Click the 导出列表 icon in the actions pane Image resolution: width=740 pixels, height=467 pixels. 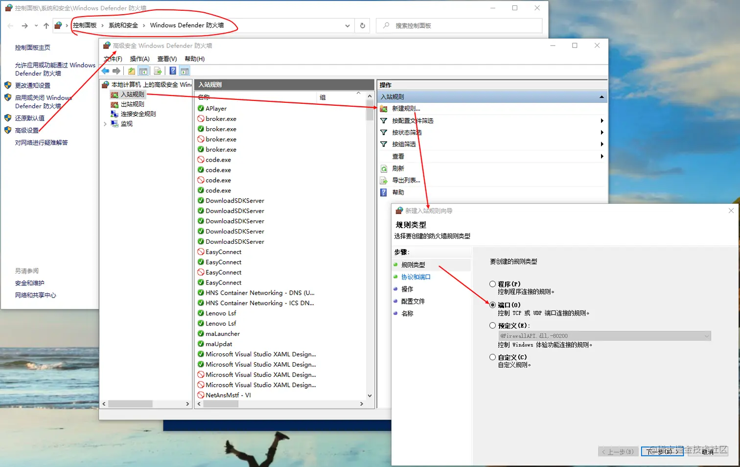(384, 181)
